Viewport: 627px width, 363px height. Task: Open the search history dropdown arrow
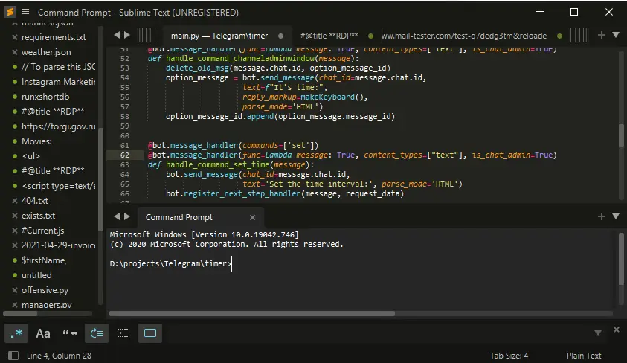(597, 333)
